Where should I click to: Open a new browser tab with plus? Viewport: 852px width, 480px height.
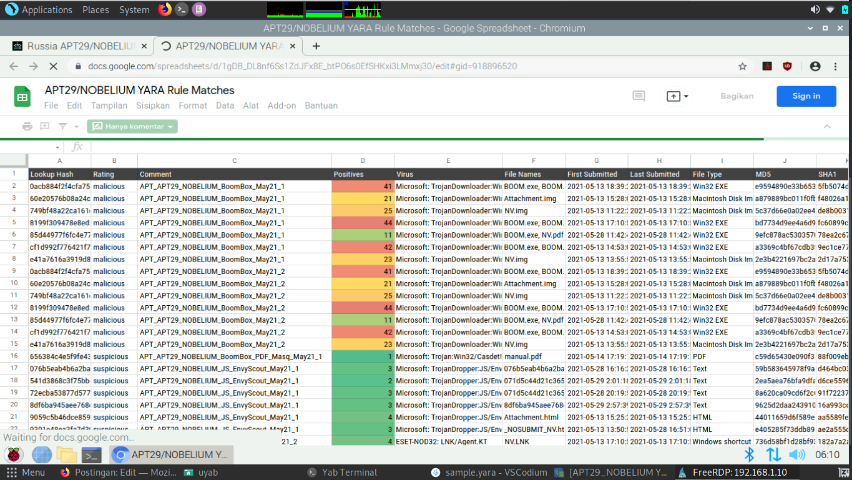pyautogui.click(x=316, y=46)
